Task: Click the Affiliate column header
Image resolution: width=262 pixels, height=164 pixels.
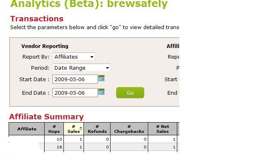Action: 27,129
